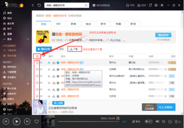Check the checkbox for song 04

click(x=37, y=83)
